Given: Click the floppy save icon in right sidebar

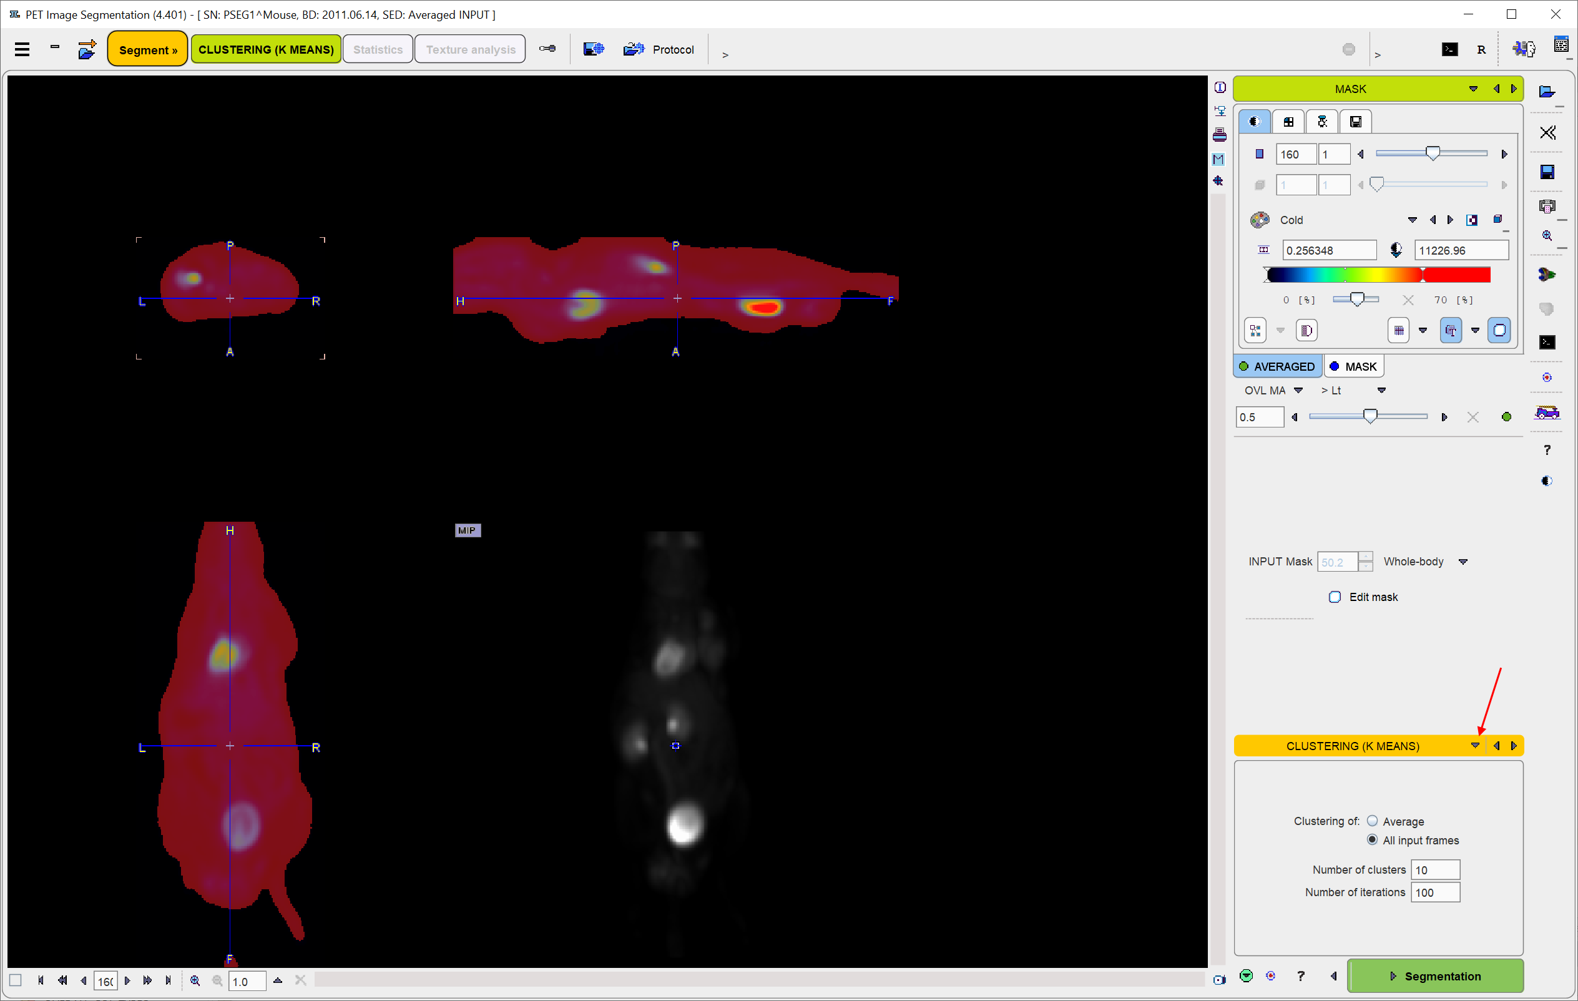Looking at the screenshot, I should pyautogui.click(x=1547, y=172).
